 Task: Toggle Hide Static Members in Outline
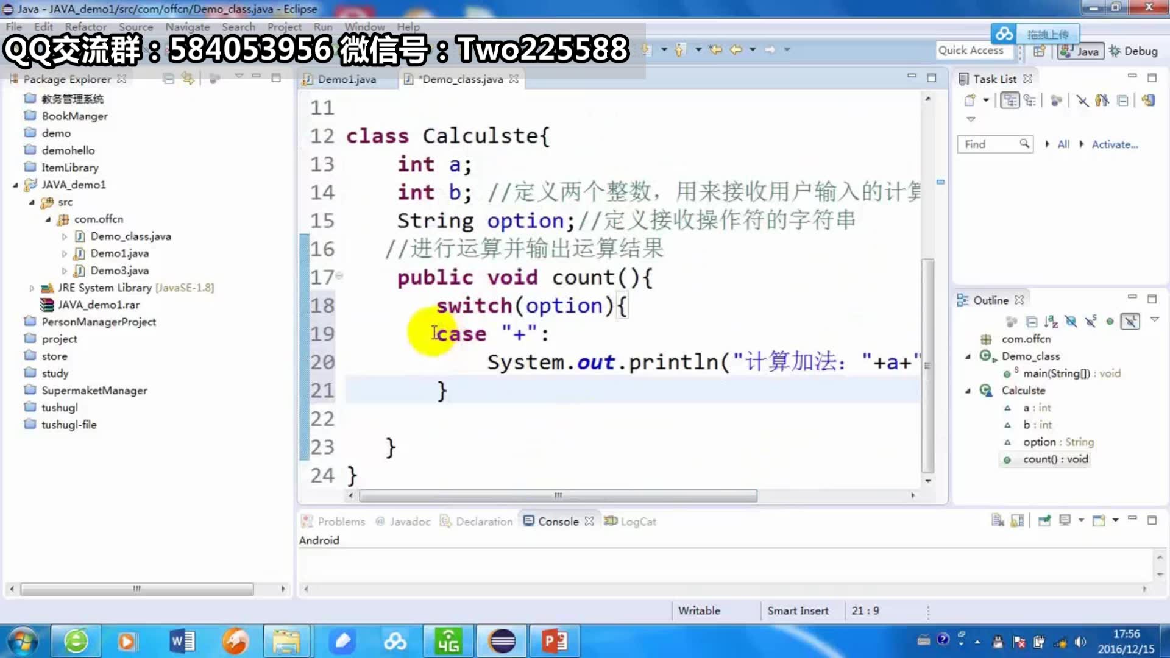pos(1090,321)
